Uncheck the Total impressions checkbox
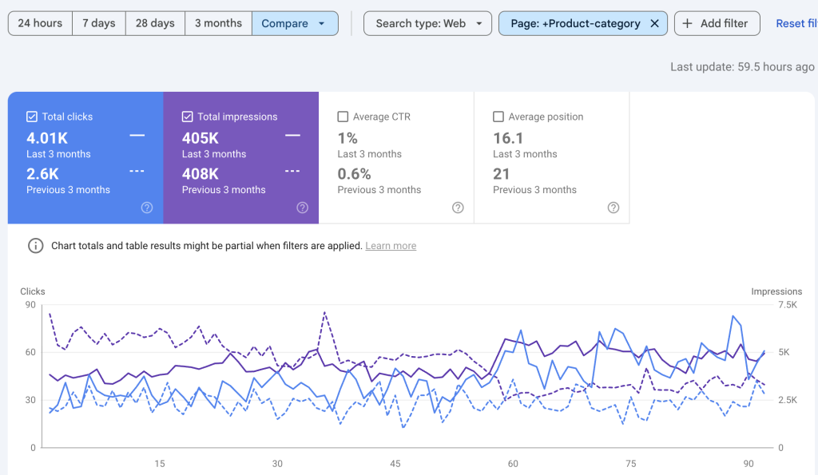 [x=187, y=117]
